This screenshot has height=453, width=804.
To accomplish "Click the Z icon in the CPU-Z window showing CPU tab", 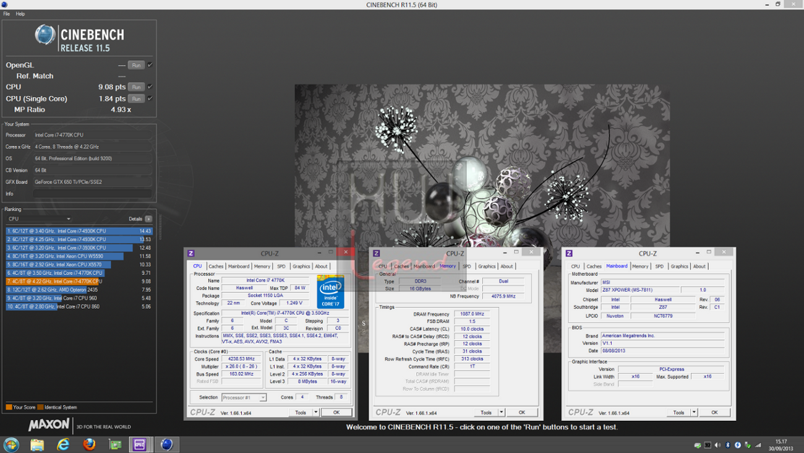I will click(191, 253).
